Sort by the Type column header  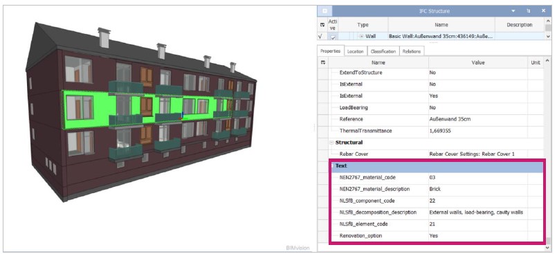[363, 25]
